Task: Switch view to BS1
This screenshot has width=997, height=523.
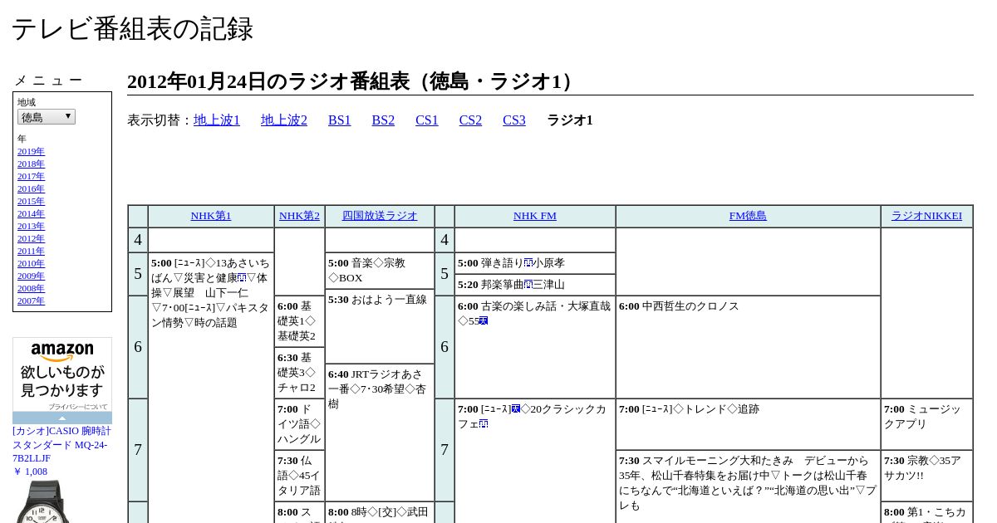Action: (340, 120)
